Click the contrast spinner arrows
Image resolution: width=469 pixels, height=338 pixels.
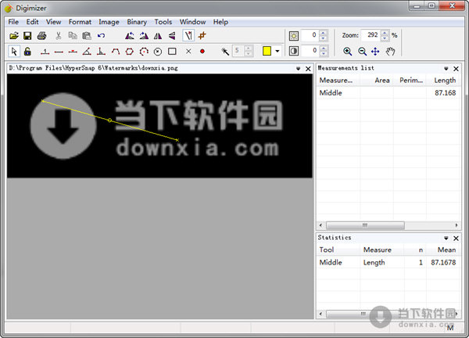coord(323,51)
